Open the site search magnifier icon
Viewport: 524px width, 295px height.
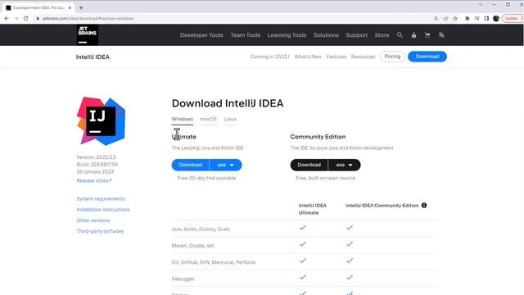pyautogui.click(x=400, y=34)
